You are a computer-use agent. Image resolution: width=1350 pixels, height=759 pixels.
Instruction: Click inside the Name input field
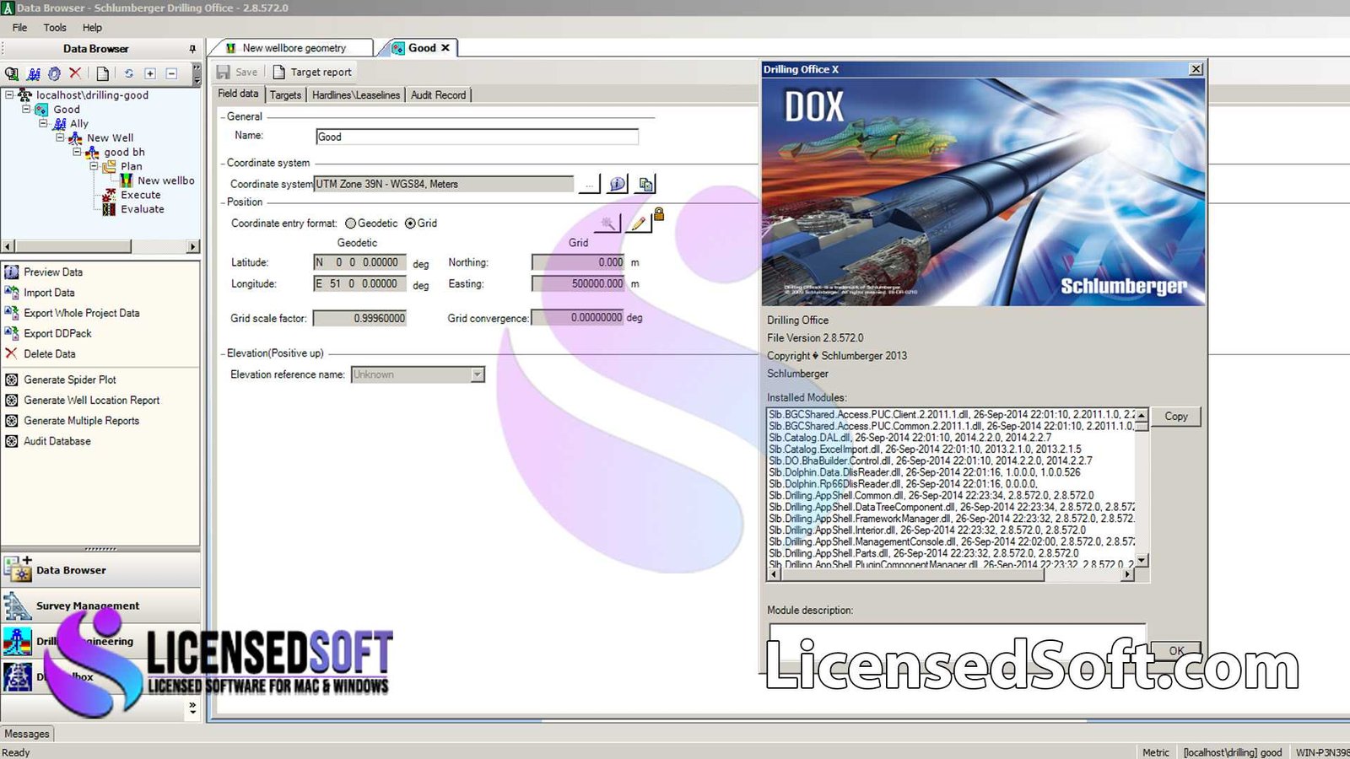tap(475, 136)
